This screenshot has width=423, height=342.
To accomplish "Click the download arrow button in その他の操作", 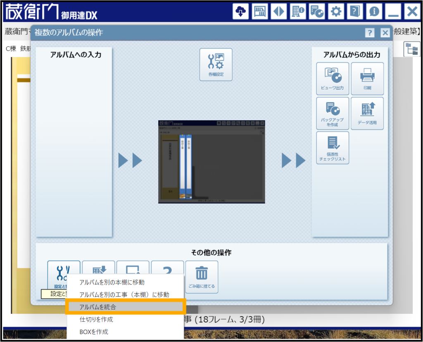I will pos(99,268).
